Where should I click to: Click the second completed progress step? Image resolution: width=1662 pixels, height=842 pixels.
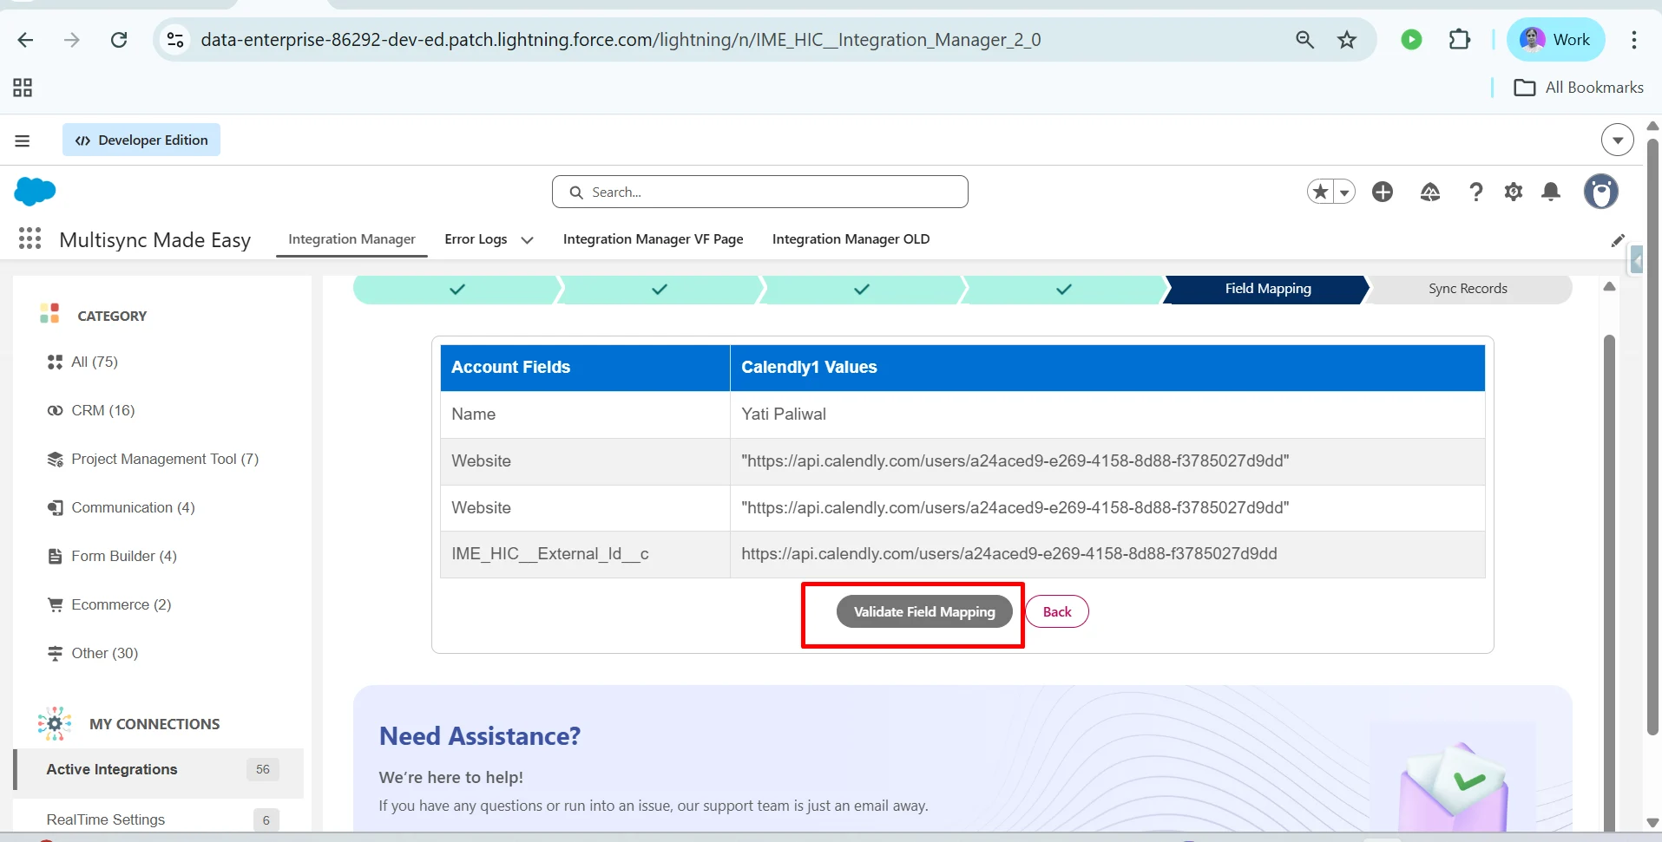(x=660, y=289)
